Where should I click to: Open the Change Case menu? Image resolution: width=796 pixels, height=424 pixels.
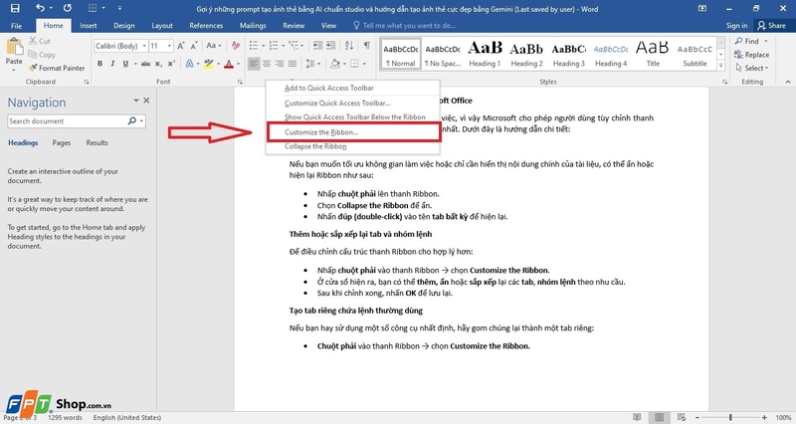pyautogui.click(x=213, y=46)
